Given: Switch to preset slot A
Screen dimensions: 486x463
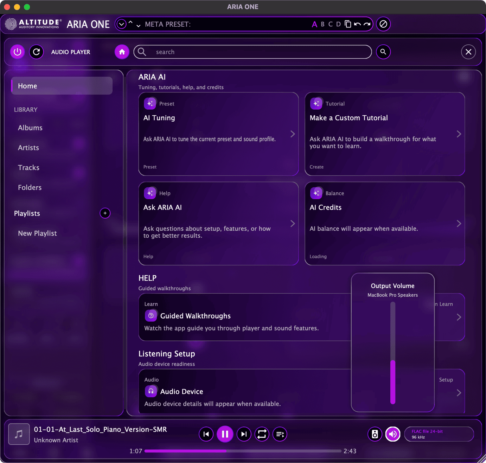Looking at the screenshot, I should [314, 24].
